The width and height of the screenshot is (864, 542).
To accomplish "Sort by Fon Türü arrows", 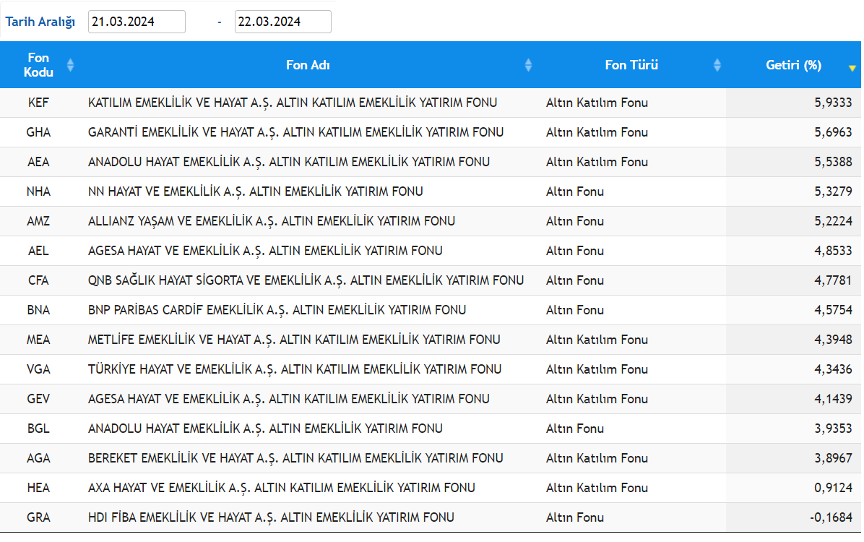I will (717, 65).
